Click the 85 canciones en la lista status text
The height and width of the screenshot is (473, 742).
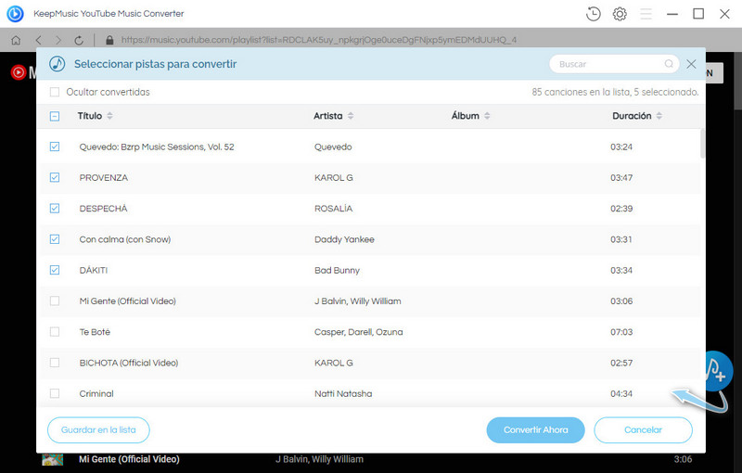[x=615, y=92]
